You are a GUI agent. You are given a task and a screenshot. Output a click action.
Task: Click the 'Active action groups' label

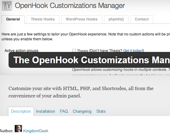click(x=21, y=51)
